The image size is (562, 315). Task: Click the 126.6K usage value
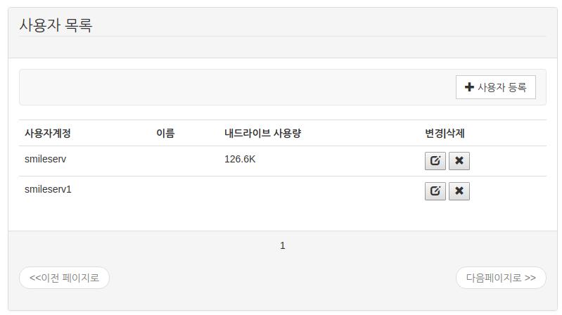pos(240,160)
